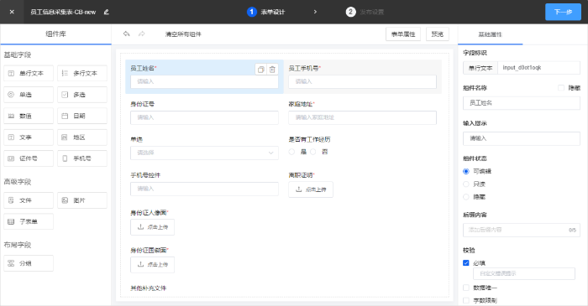
Task: Add a 文件 component
Action: point(29,200)
